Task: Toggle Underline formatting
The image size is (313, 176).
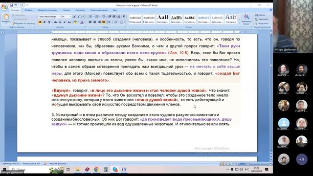Action: (49, 22)
